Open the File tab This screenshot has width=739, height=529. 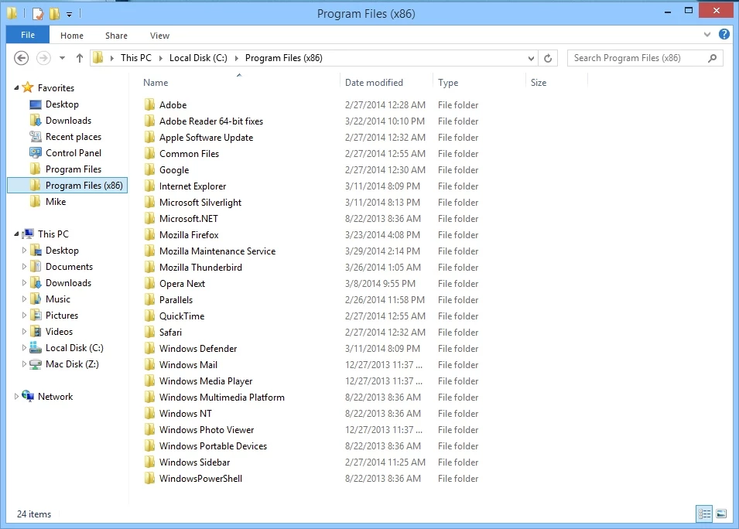click(27, 35)
